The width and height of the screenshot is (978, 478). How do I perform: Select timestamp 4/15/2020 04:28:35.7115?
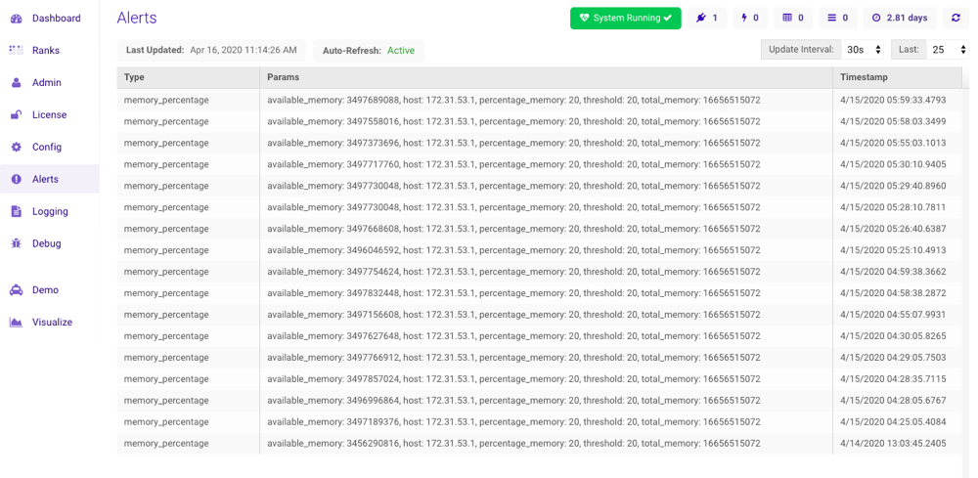893,379
